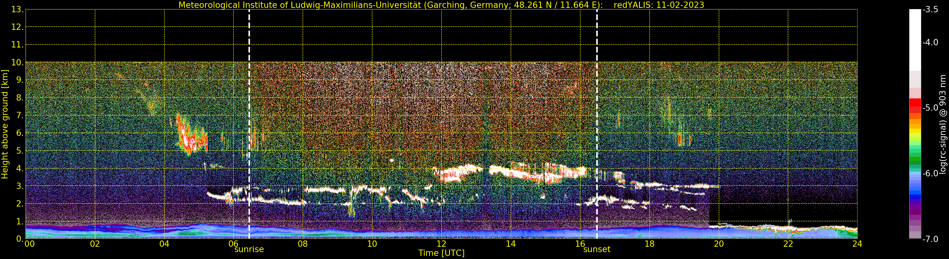This screenshot has width=949, height=259.
Task: Click the '3.' height tick label
Action: 20,186
